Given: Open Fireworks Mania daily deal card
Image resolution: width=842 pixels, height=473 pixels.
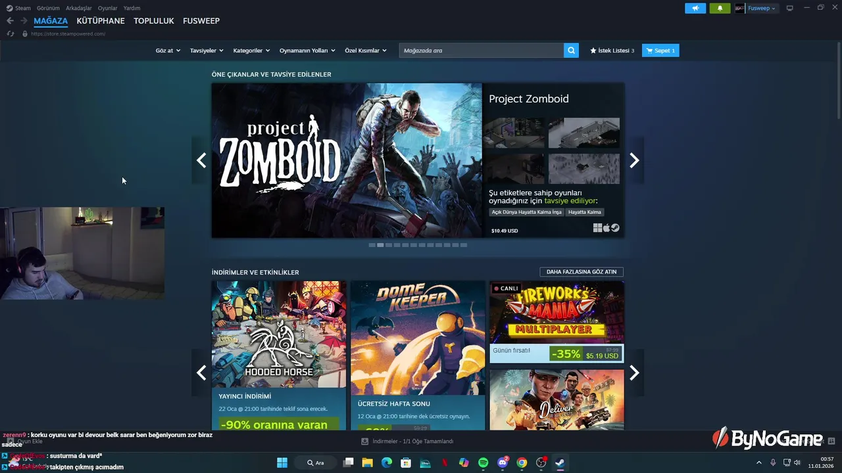Looking at the screenshot, I should 557,322.
